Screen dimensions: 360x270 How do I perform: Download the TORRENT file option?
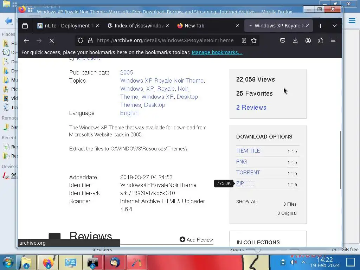[x=248, y=173]
